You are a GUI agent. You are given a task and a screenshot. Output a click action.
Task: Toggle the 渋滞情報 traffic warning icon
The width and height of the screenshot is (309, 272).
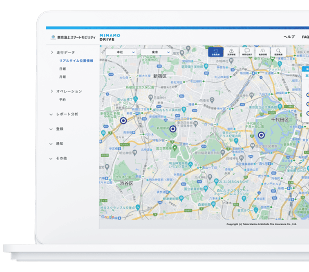231,52
